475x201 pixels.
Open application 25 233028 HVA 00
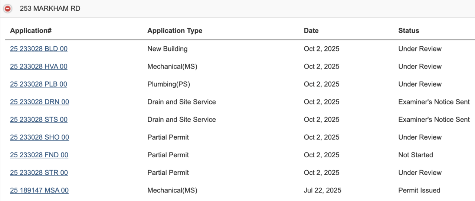[x=39, y=67]
